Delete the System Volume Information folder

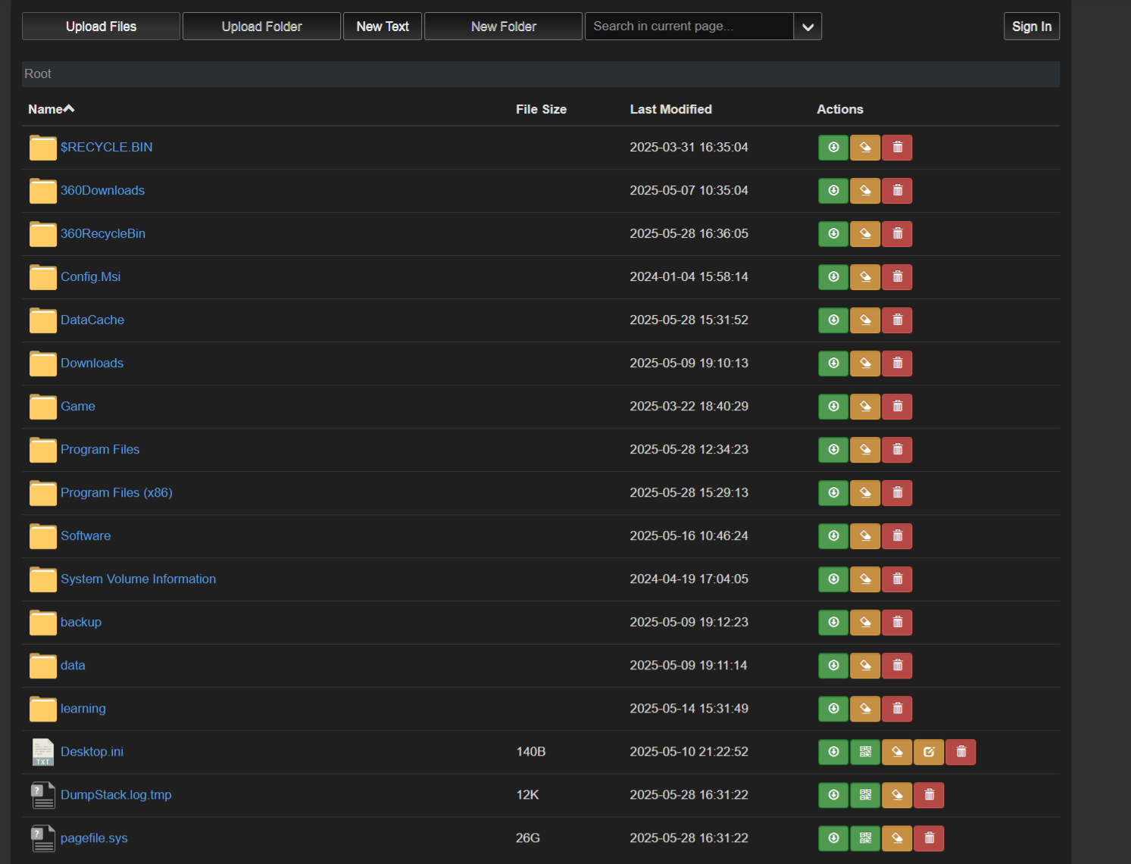(897, 579)
